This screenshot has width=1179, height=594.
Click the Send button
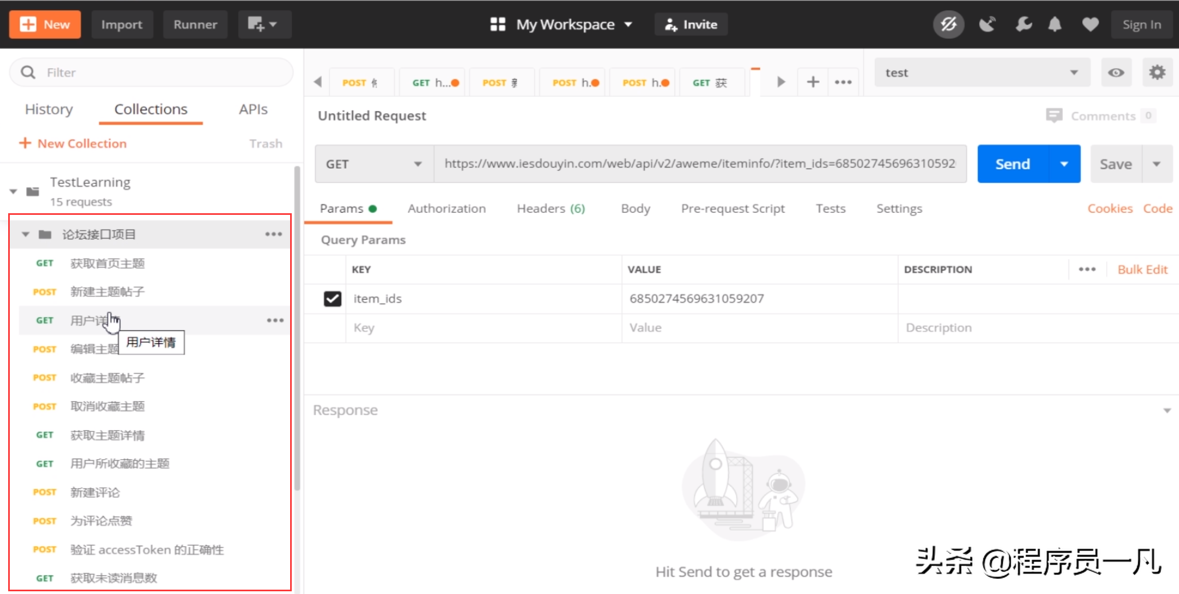coord(1012,164)
